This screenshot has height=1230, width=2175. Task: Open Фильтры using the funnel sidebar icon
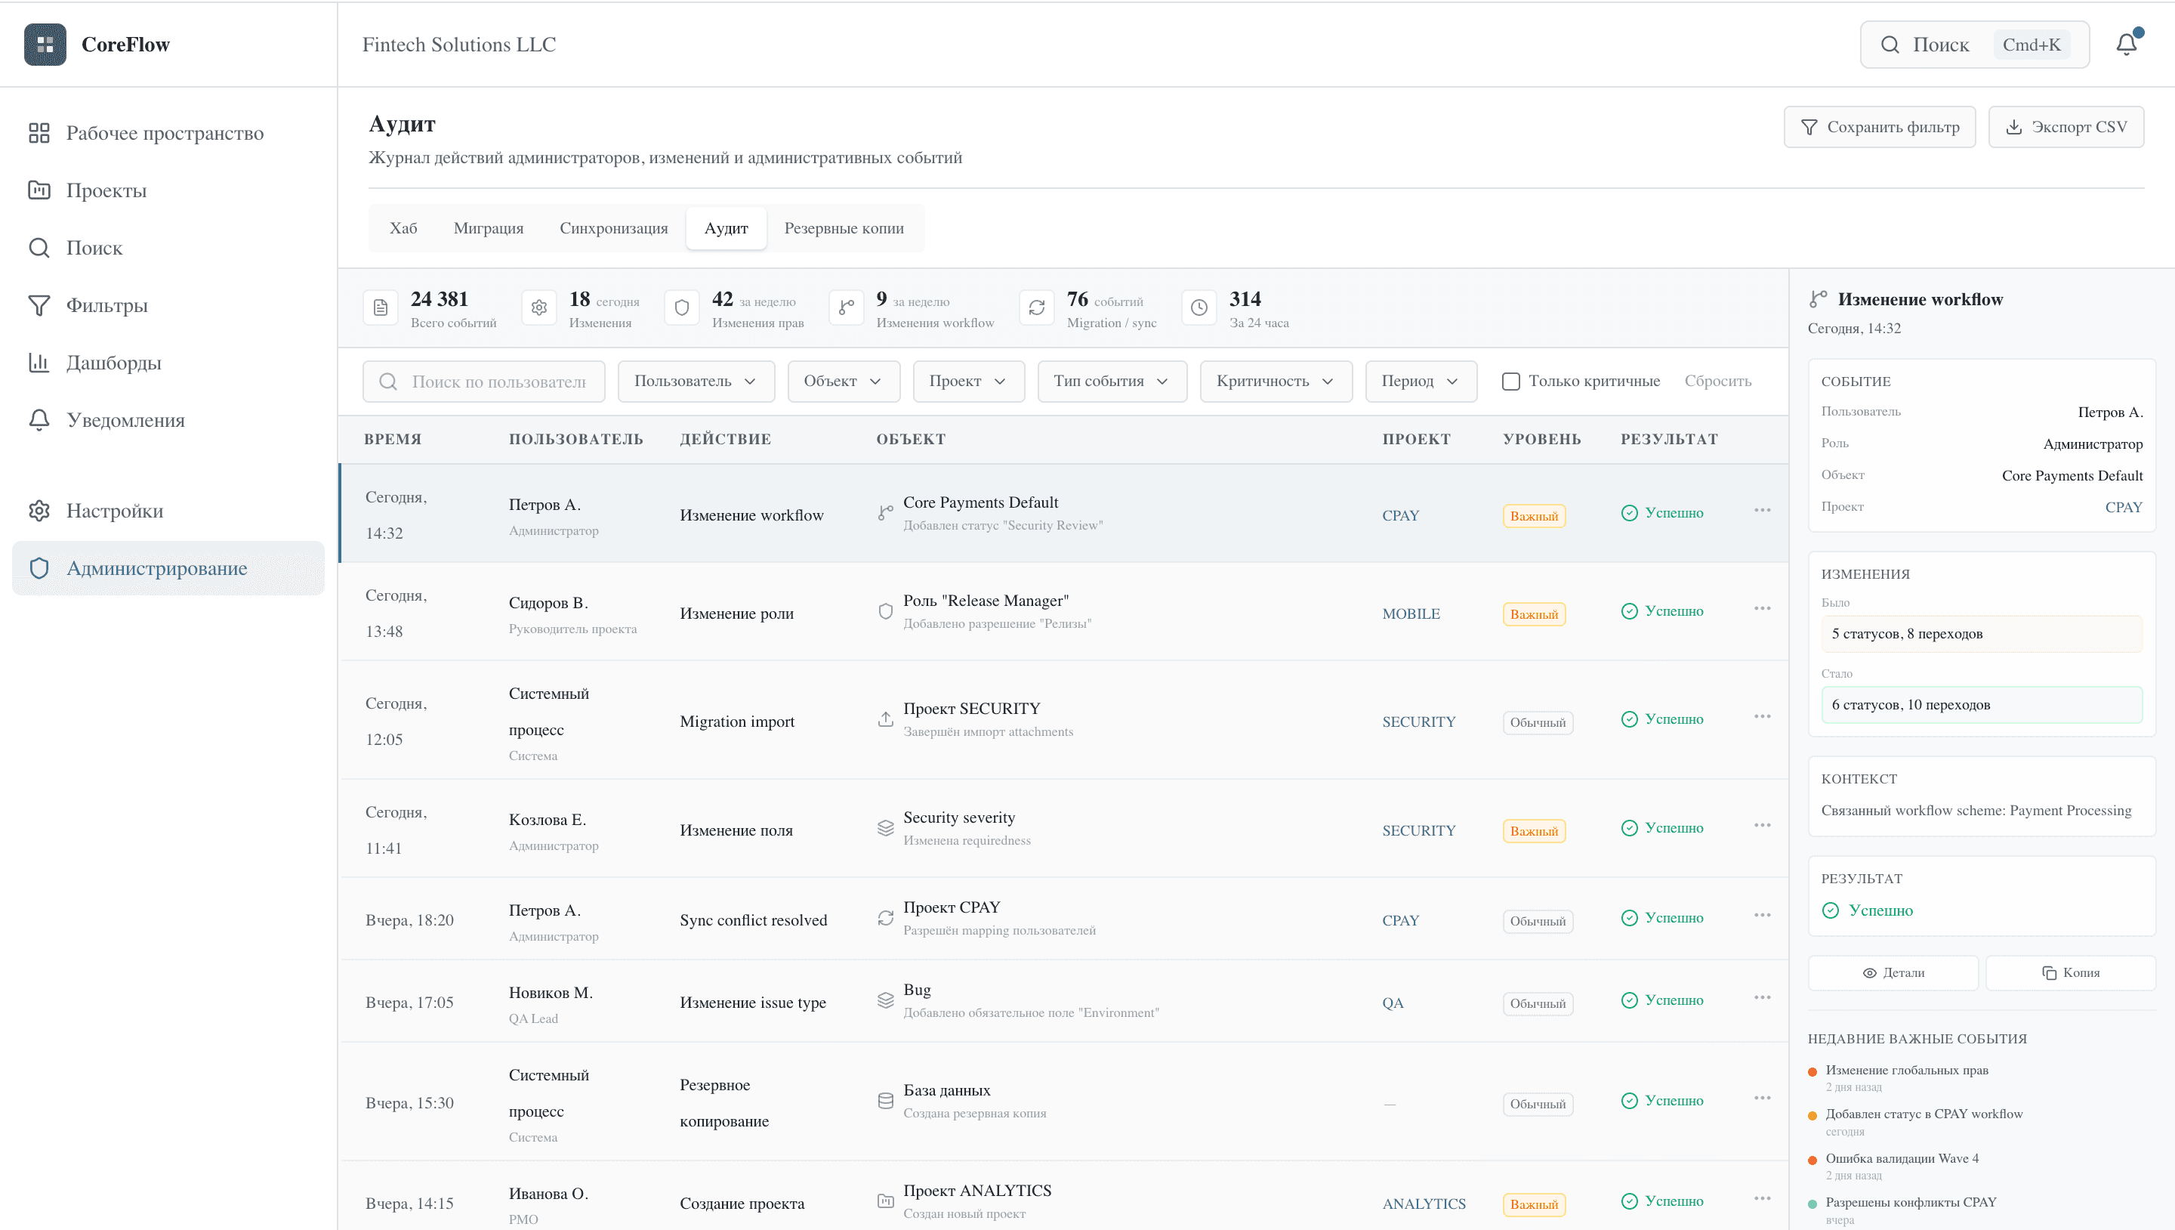(x=40, y=305)
